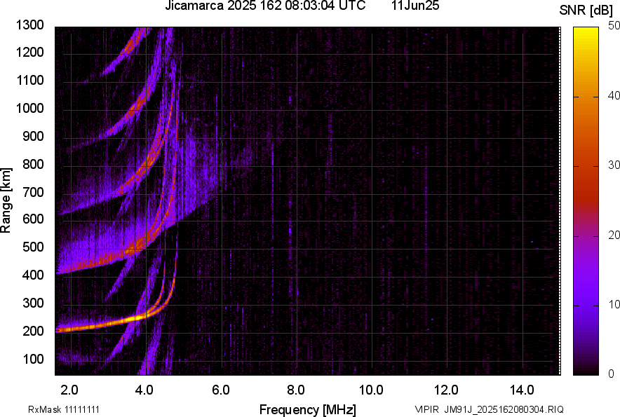Click range tick label '600'
The height and width of the screenshot is (417, 620).
coord(33,219)
